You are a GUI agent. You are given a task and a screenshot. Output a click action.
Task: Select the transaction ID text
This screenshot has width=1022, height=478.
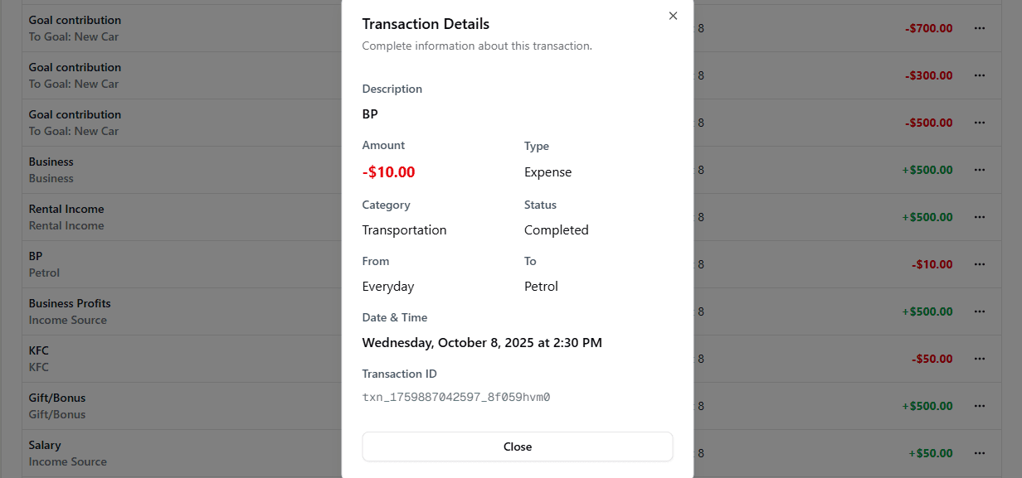coord(456,398)
